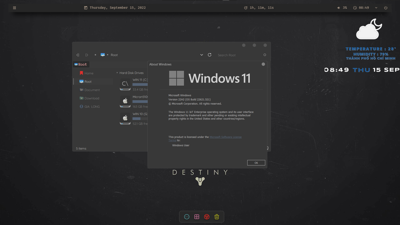Click the 'Windows User' licensee text

181,145
